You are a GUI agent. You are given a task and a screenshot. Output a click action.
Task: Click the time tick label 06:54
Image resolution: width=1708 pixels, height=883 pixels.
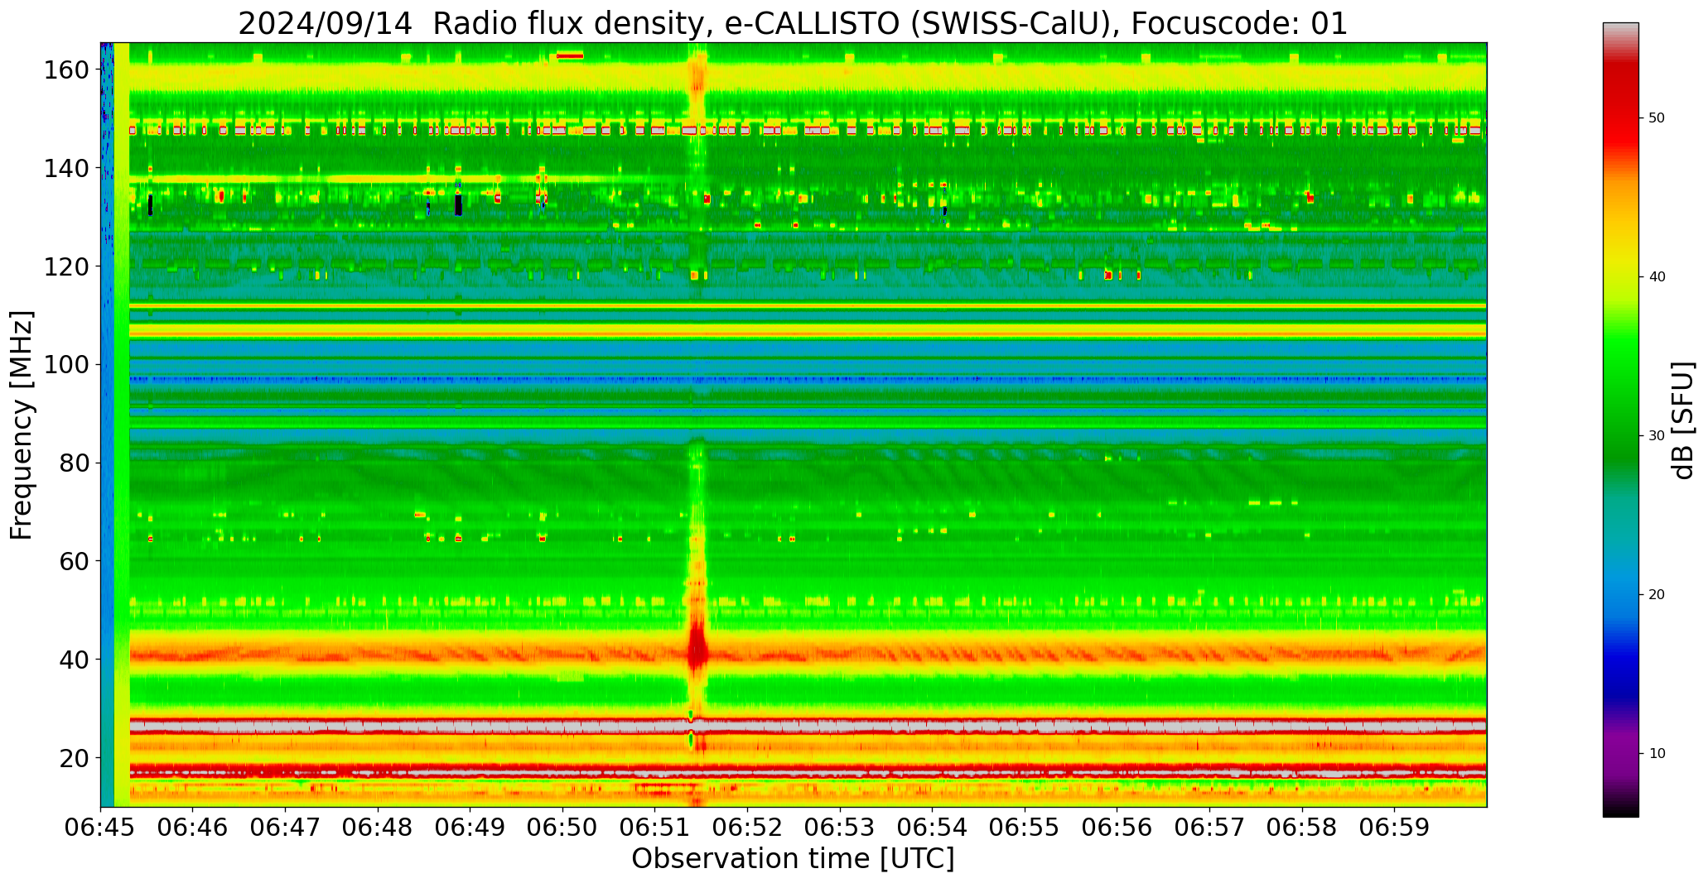point(933,828)
